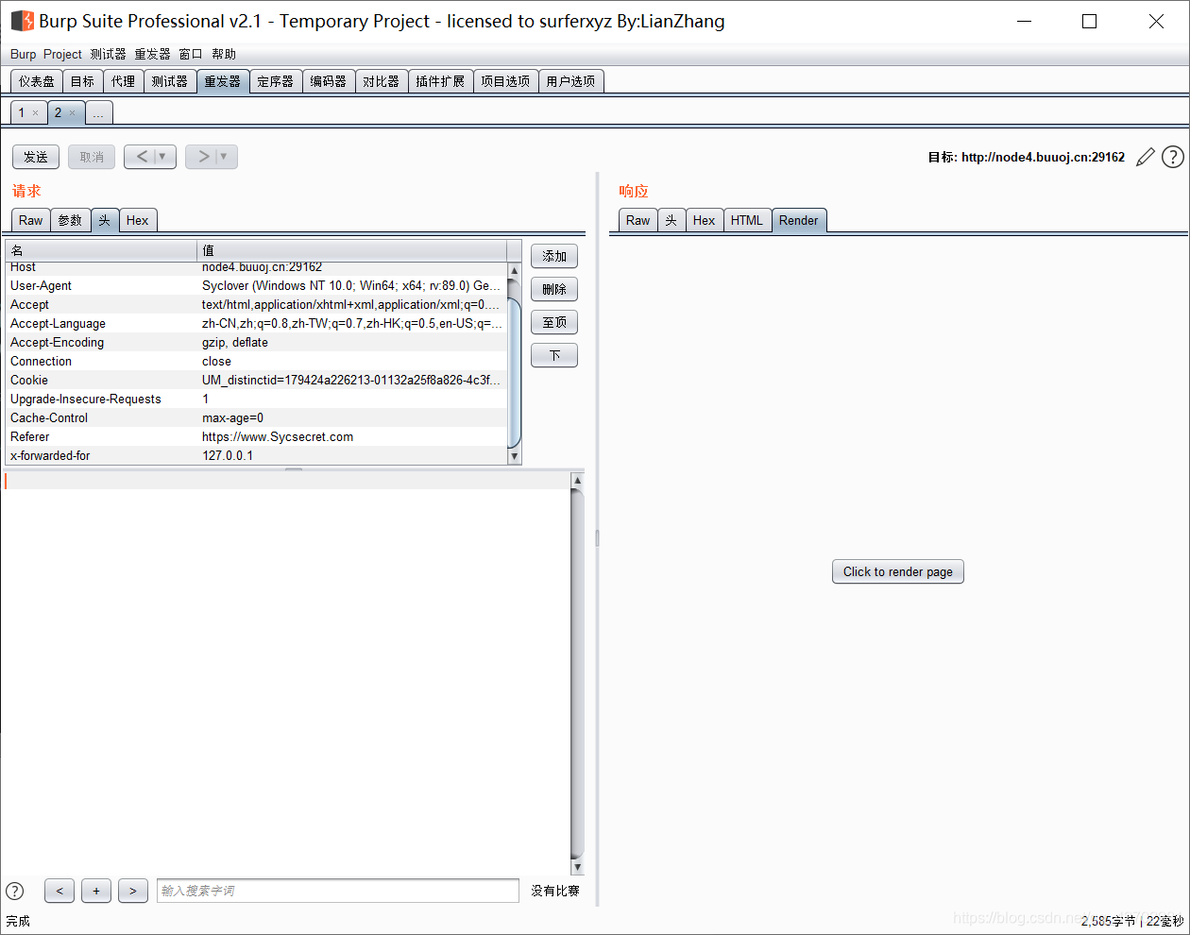Open the Project menu
The width and height of the screenshot is (1190, 935).
coord(62,54)
